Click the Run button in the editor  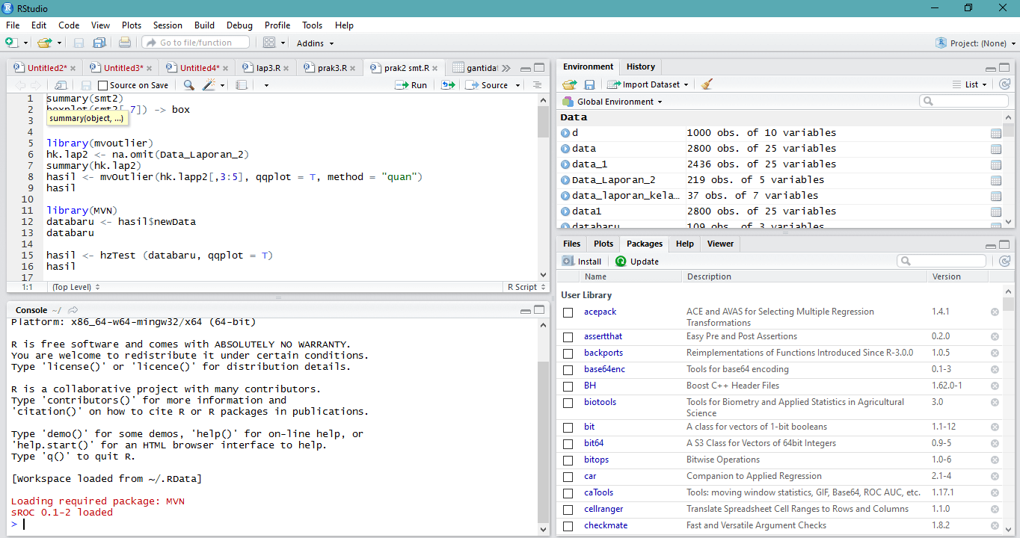411,85
